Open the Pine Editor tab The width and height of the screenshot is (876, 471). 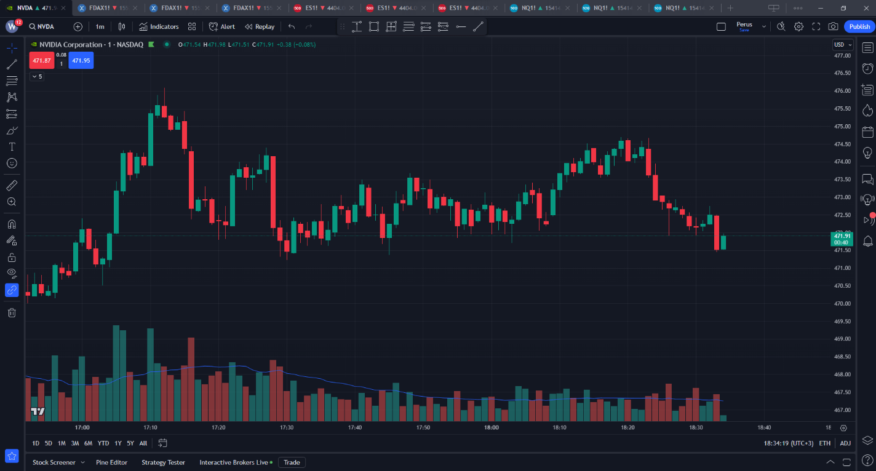[111, 462]
